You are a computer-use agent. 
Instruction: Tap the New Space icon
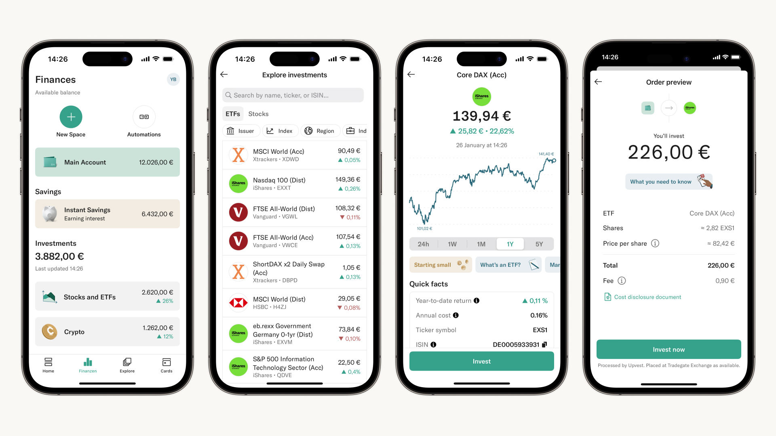point(70,116)
